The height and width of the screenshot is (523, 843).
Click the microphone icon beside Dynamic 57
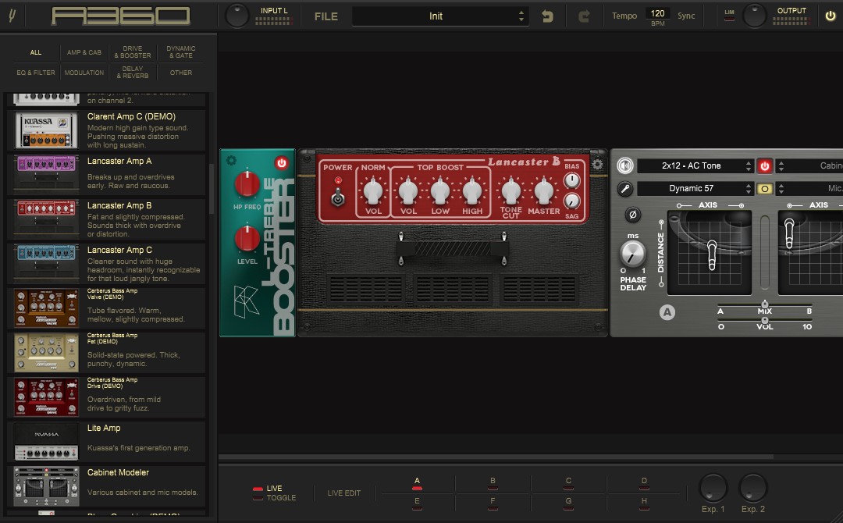tap(624, 189)
